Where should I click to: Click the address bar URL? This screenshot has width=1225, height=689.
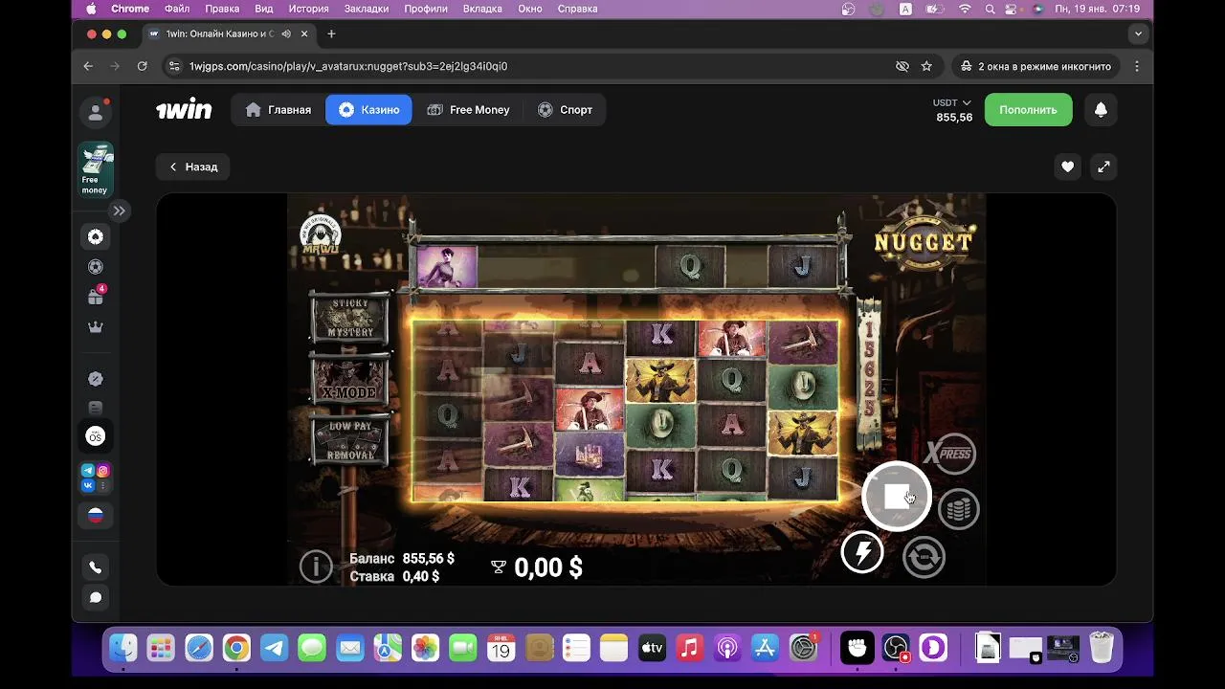(348, 66)
